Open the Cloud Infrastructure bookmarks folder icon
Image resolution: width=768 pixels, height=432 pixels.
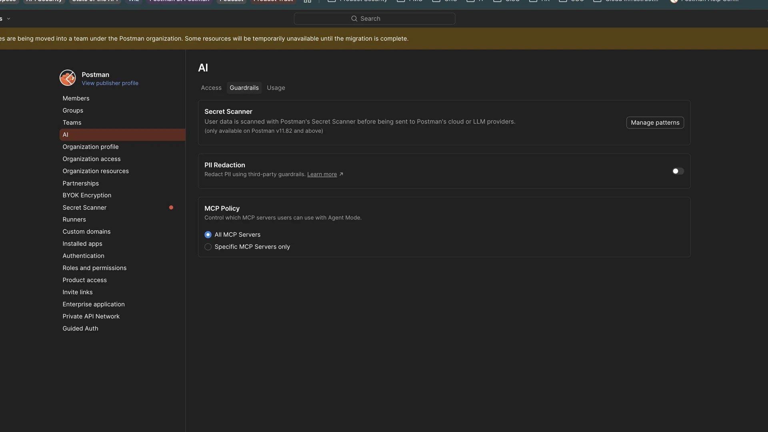point(598,1)
